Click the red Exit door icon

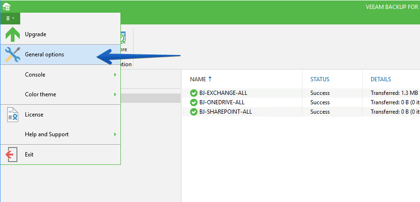pos(12,155)
